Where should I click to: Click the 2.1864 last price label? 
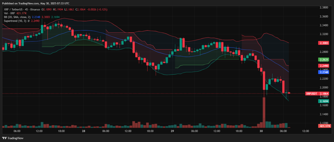tap(324, 94)
